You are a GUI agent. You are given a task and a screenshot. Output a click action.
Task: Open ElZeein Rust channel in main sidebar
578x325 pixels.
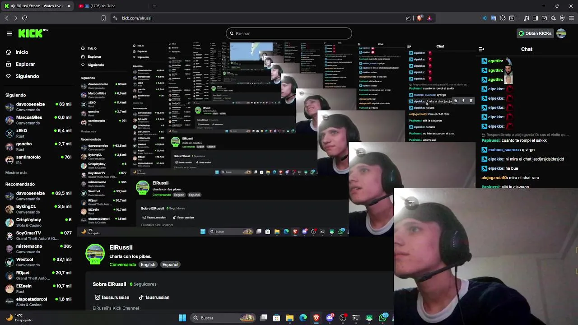pos(38,288)
